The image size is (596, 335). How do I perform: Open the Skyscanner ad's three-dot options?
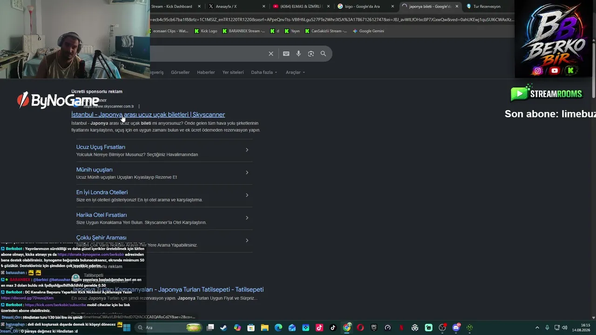point(139,107)
